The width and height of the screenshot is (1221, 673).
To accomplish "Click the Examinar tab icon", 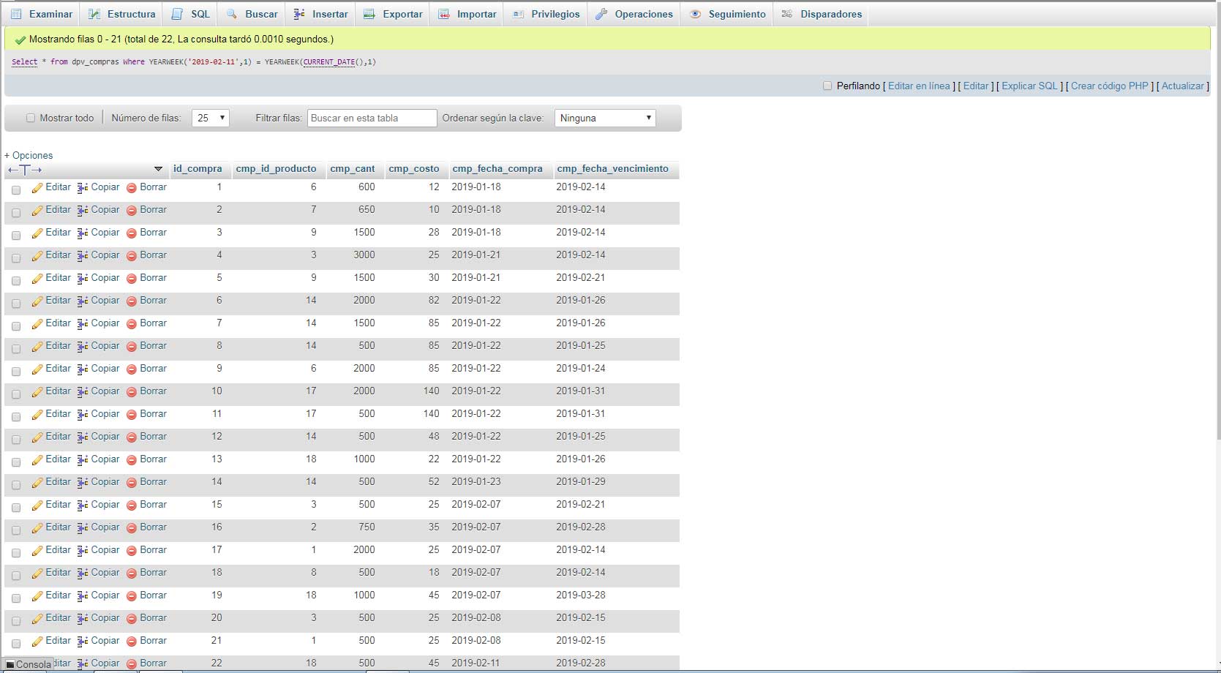I will pyautogui.click(x=16, y=14).
